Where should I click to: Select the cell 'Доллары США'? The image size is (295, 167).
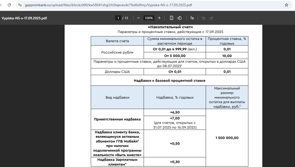coord(117,72)
